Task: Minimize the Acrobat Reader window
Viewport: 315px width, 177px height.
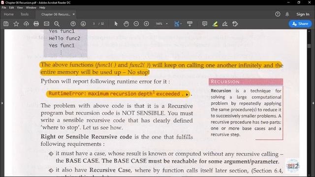Action: 288,2
